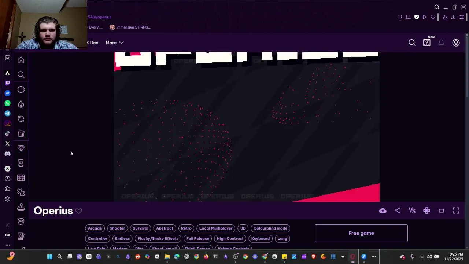This screenshot has width=469, height=264.
Task: Open the Easy Setup sliders menu
Action: coord(462,17)
